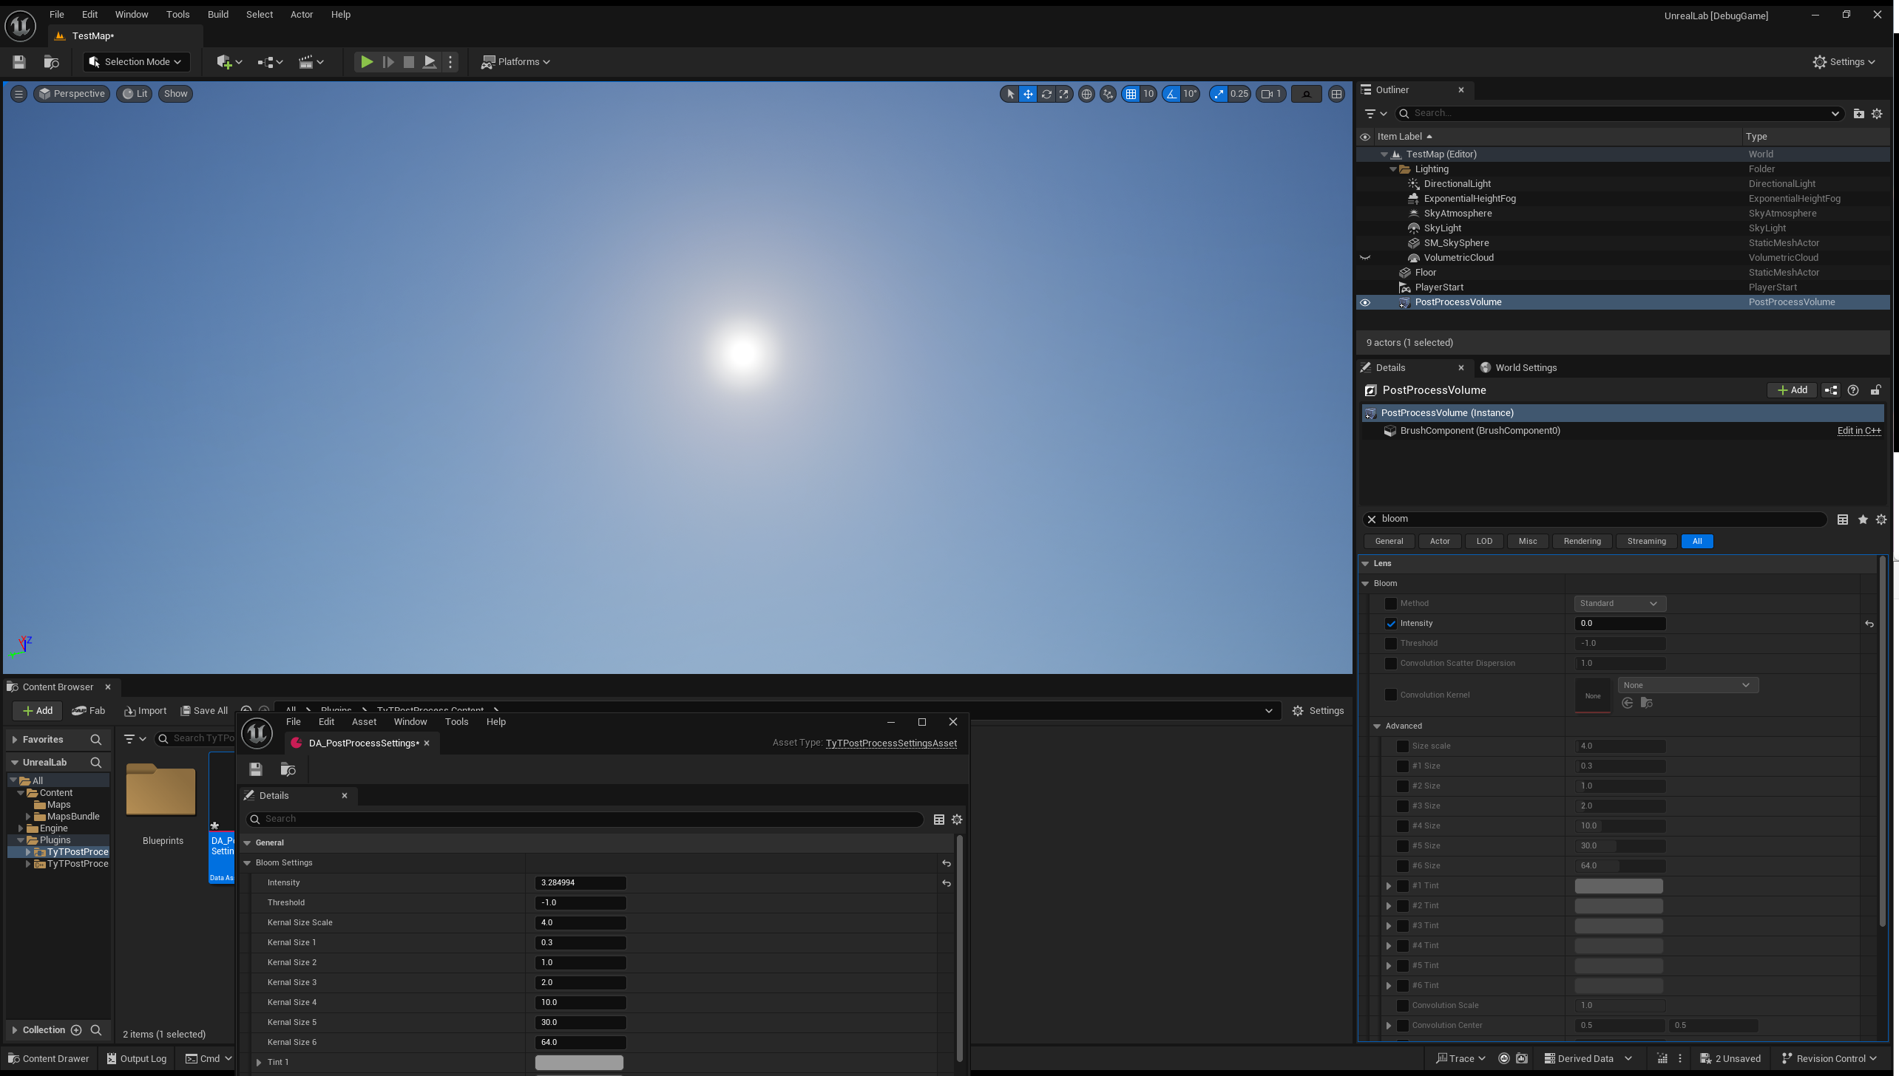This screenshot has height=1076, width=1899.
Task: Select the Move tool in the viewport toolbar
Action: click(x=1028, y=94)
